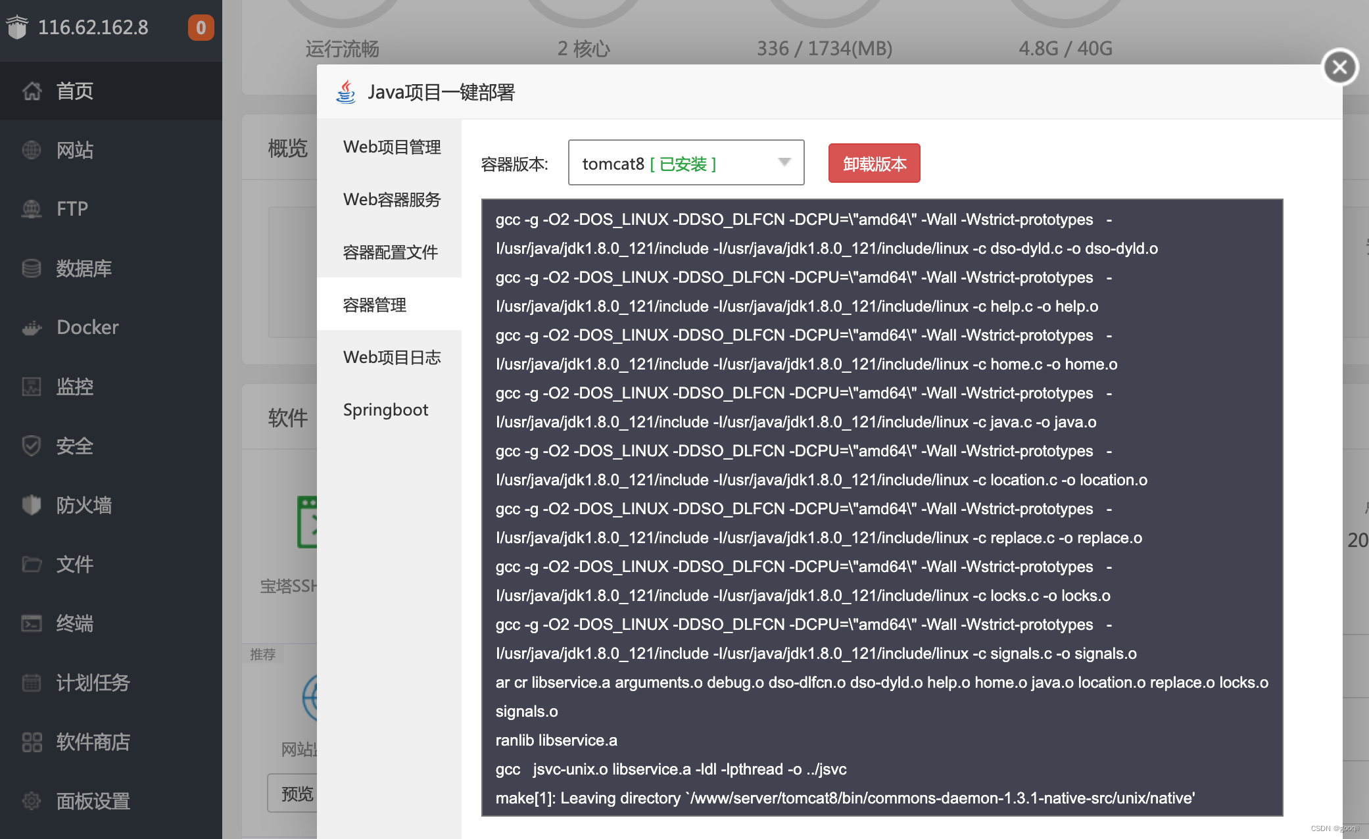Open 文件 in the sidebar
1369x839 pixels.
[x=111, y=564]
